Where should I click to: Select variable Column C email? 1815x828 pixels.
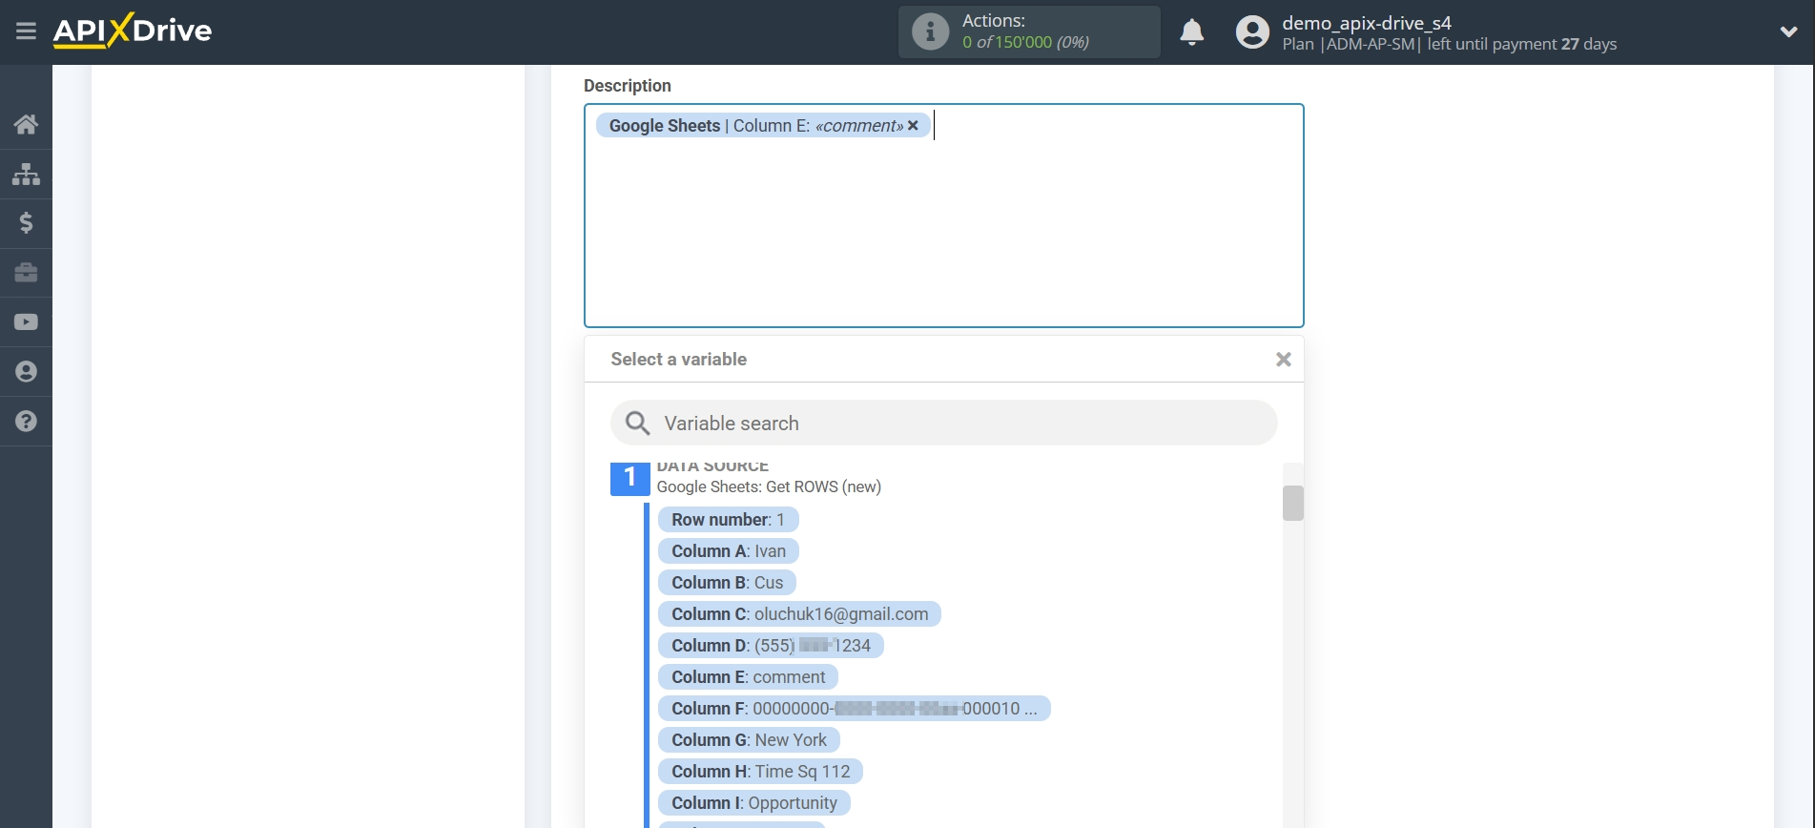(x=799, y=614)
